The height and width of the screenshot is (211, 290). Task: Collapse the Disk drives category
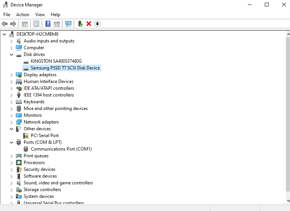[x=11, y=54]
